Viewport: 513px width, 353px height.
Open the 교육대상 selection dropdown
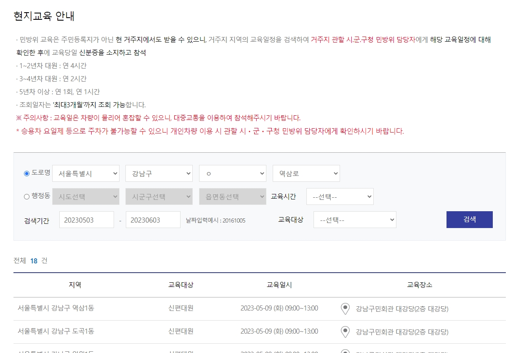pos(355,219)
